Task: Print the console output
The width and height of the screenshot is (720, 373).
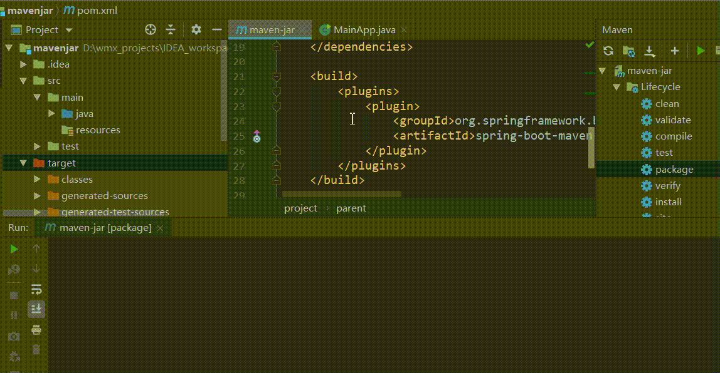Action: (36, 329)
